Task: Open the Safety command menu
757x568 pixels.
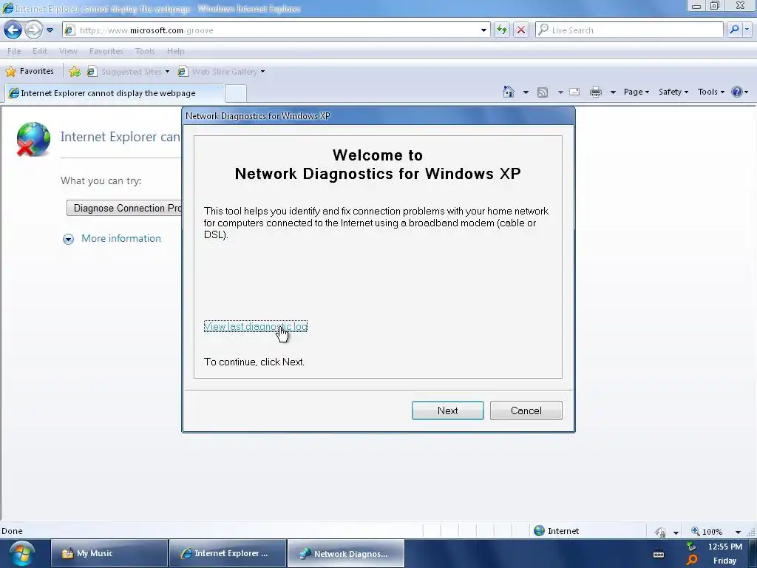Action: pos(673,92)
